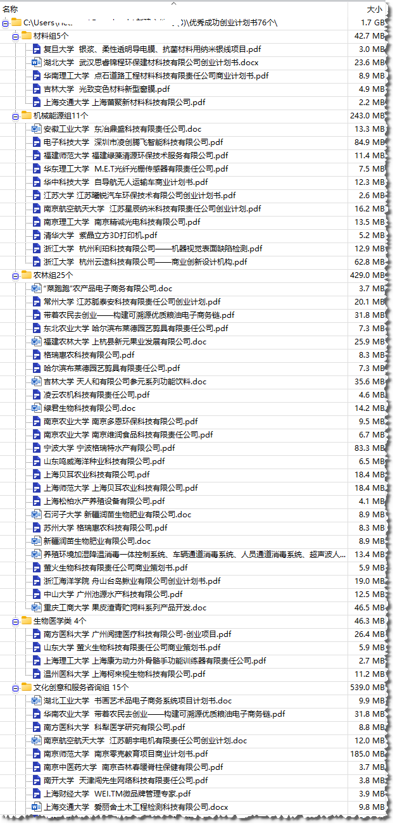Select 上海交通大学 上海苗聚新材料科技有限公司.pdf
Viewport: 395px width, 825px height.
[124, 102]
